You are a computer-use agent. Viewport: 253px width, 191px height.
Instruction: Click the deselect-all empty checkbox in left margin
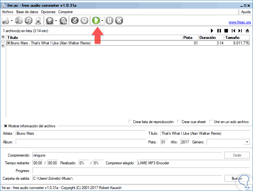point(3,41)
